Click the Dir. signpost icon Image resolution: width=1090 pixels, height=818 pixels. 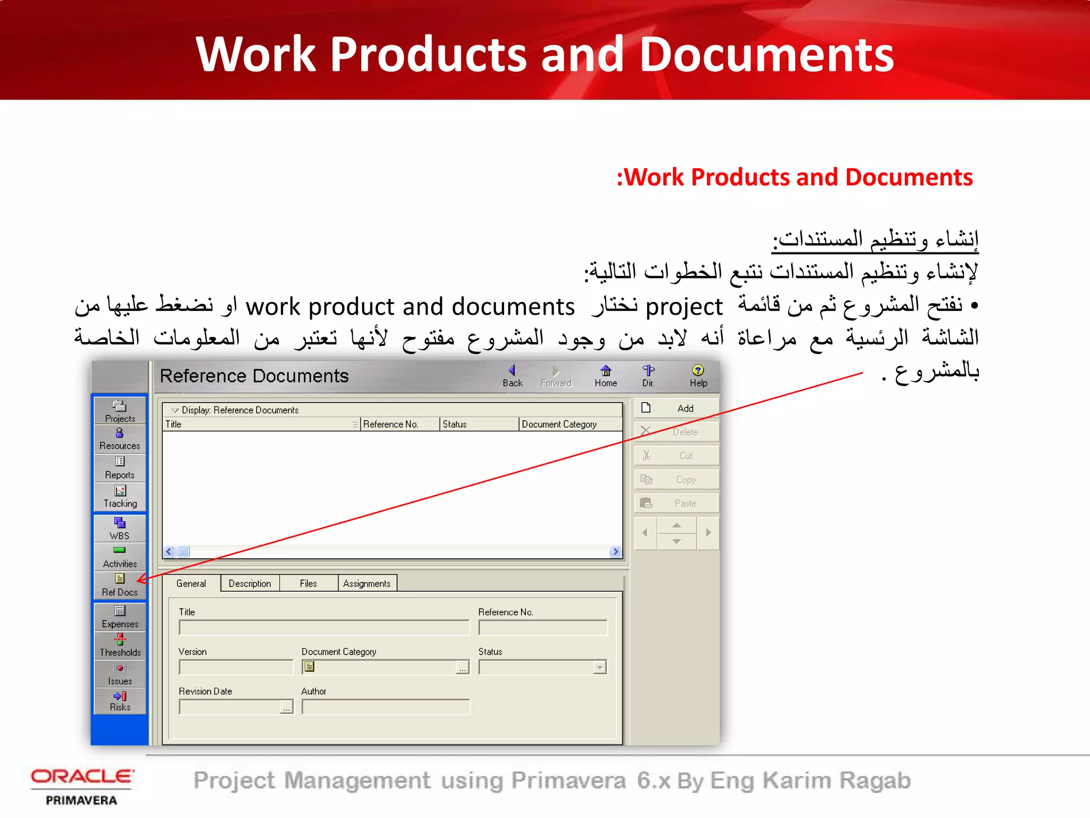click(648, 376)
